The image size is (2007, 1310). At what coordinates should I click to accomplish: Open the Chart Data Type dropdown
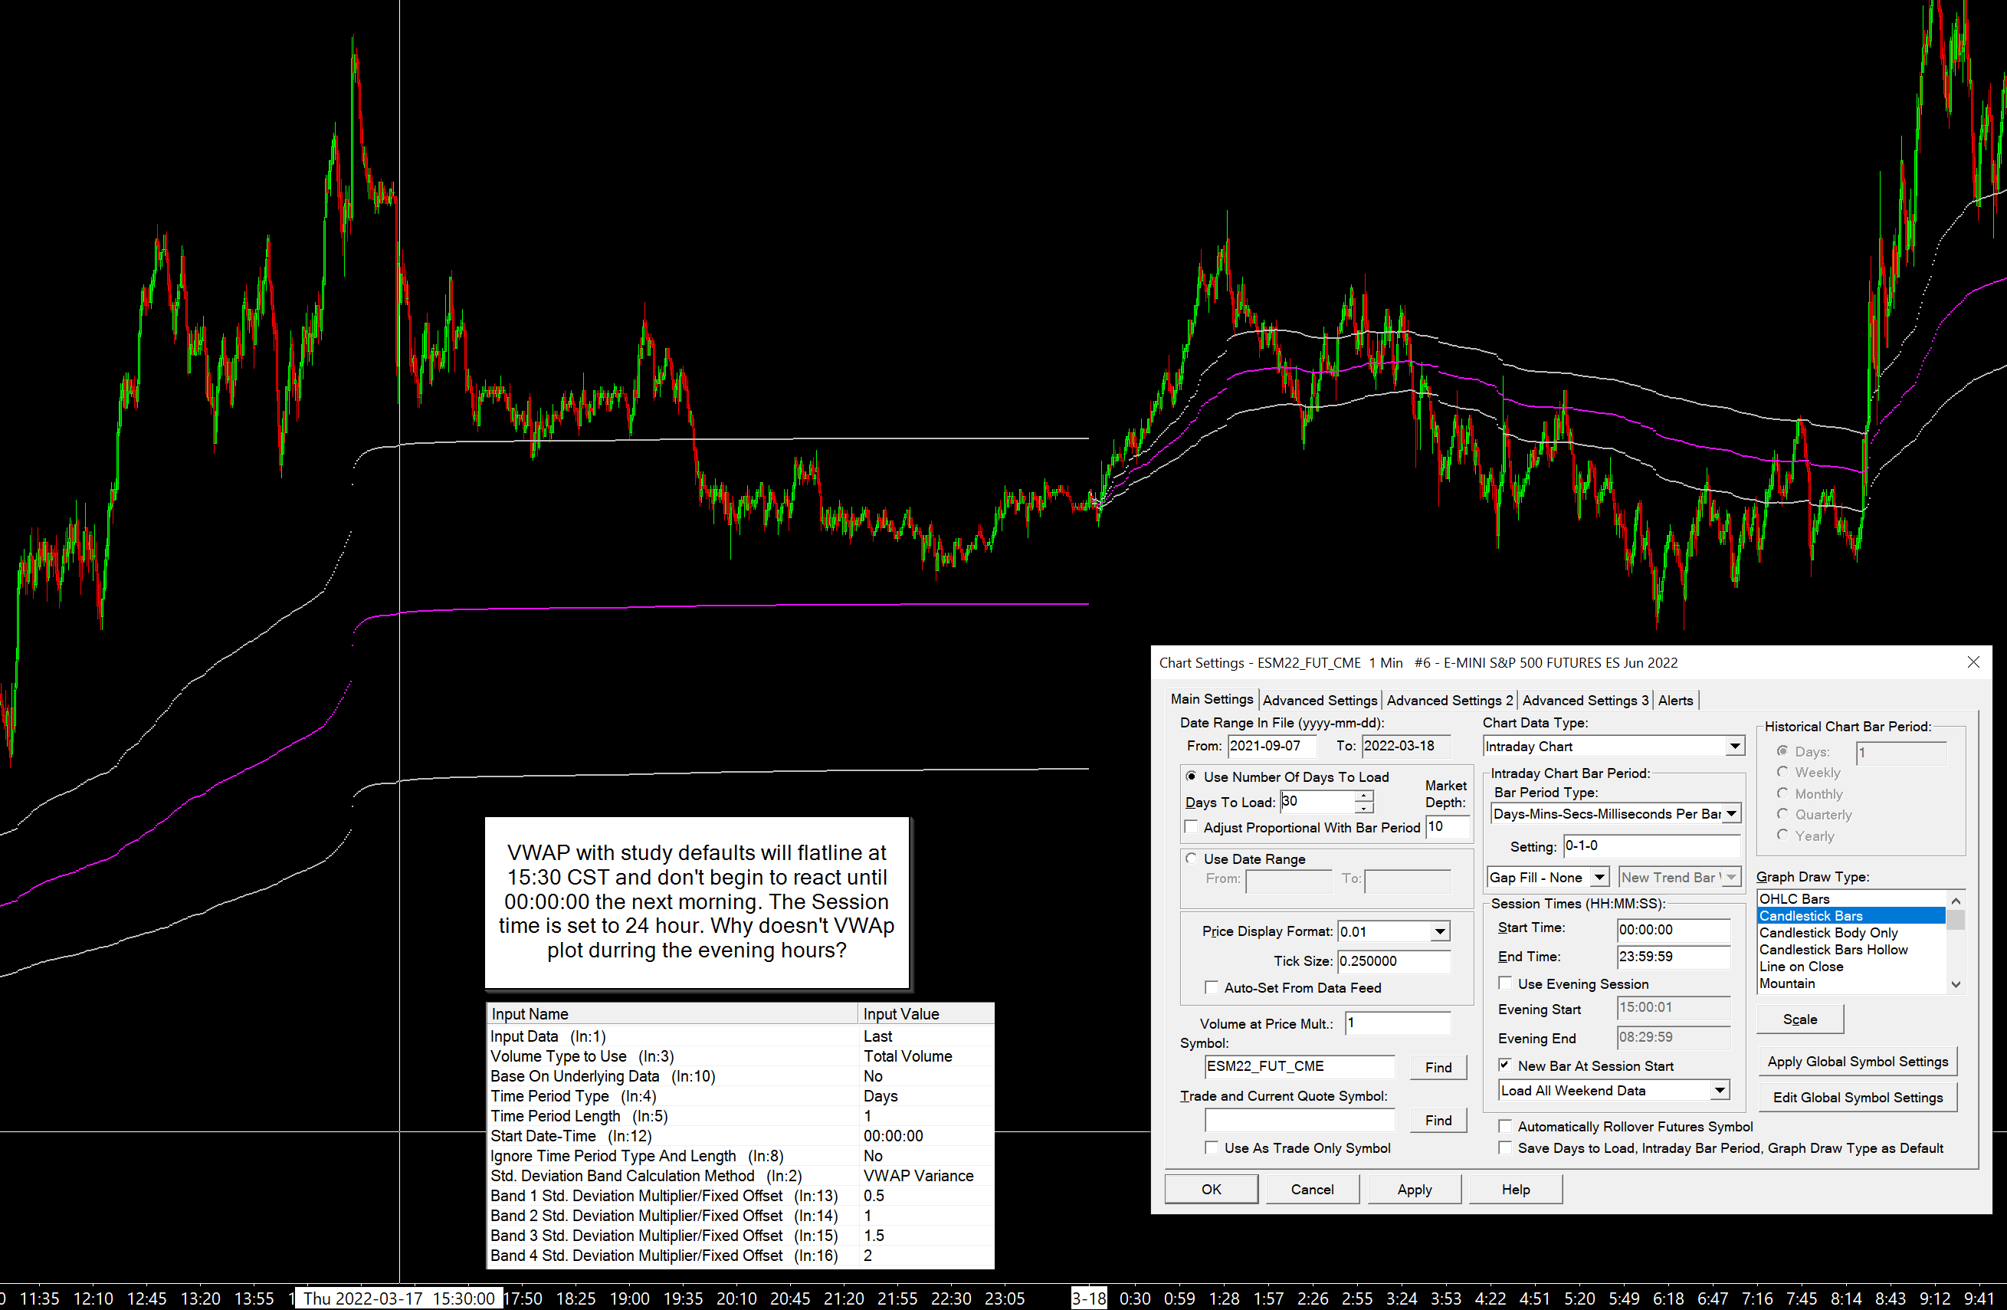tap(1733, 747)
